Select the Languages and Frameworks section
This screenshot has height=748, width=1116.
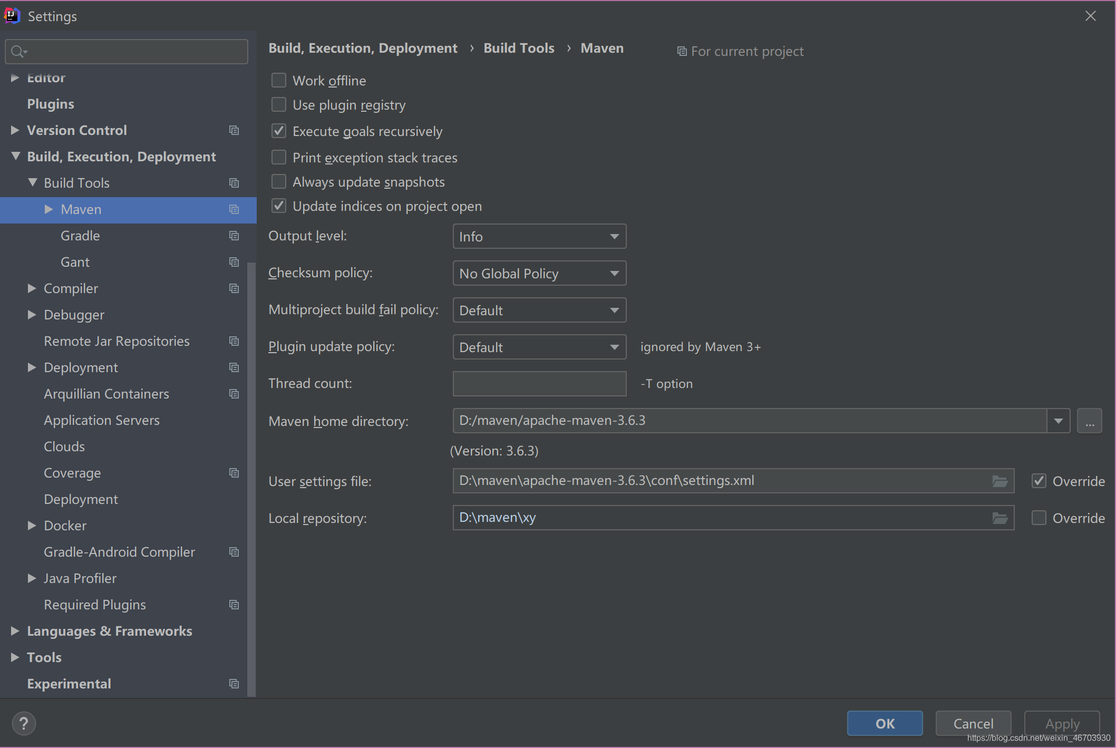tap(109, 630)
